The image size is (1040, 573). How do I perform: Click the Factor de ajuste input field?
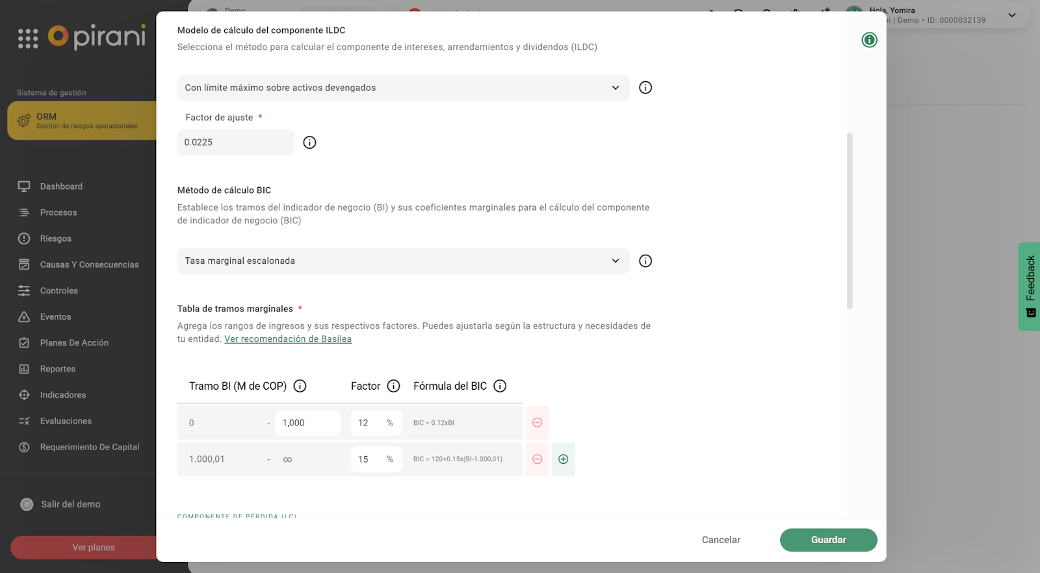[235, 142]
